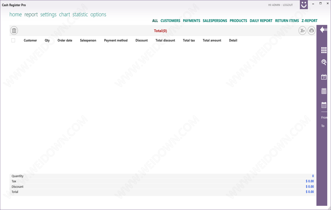Click the To date label in sidebar

[323, 126]
